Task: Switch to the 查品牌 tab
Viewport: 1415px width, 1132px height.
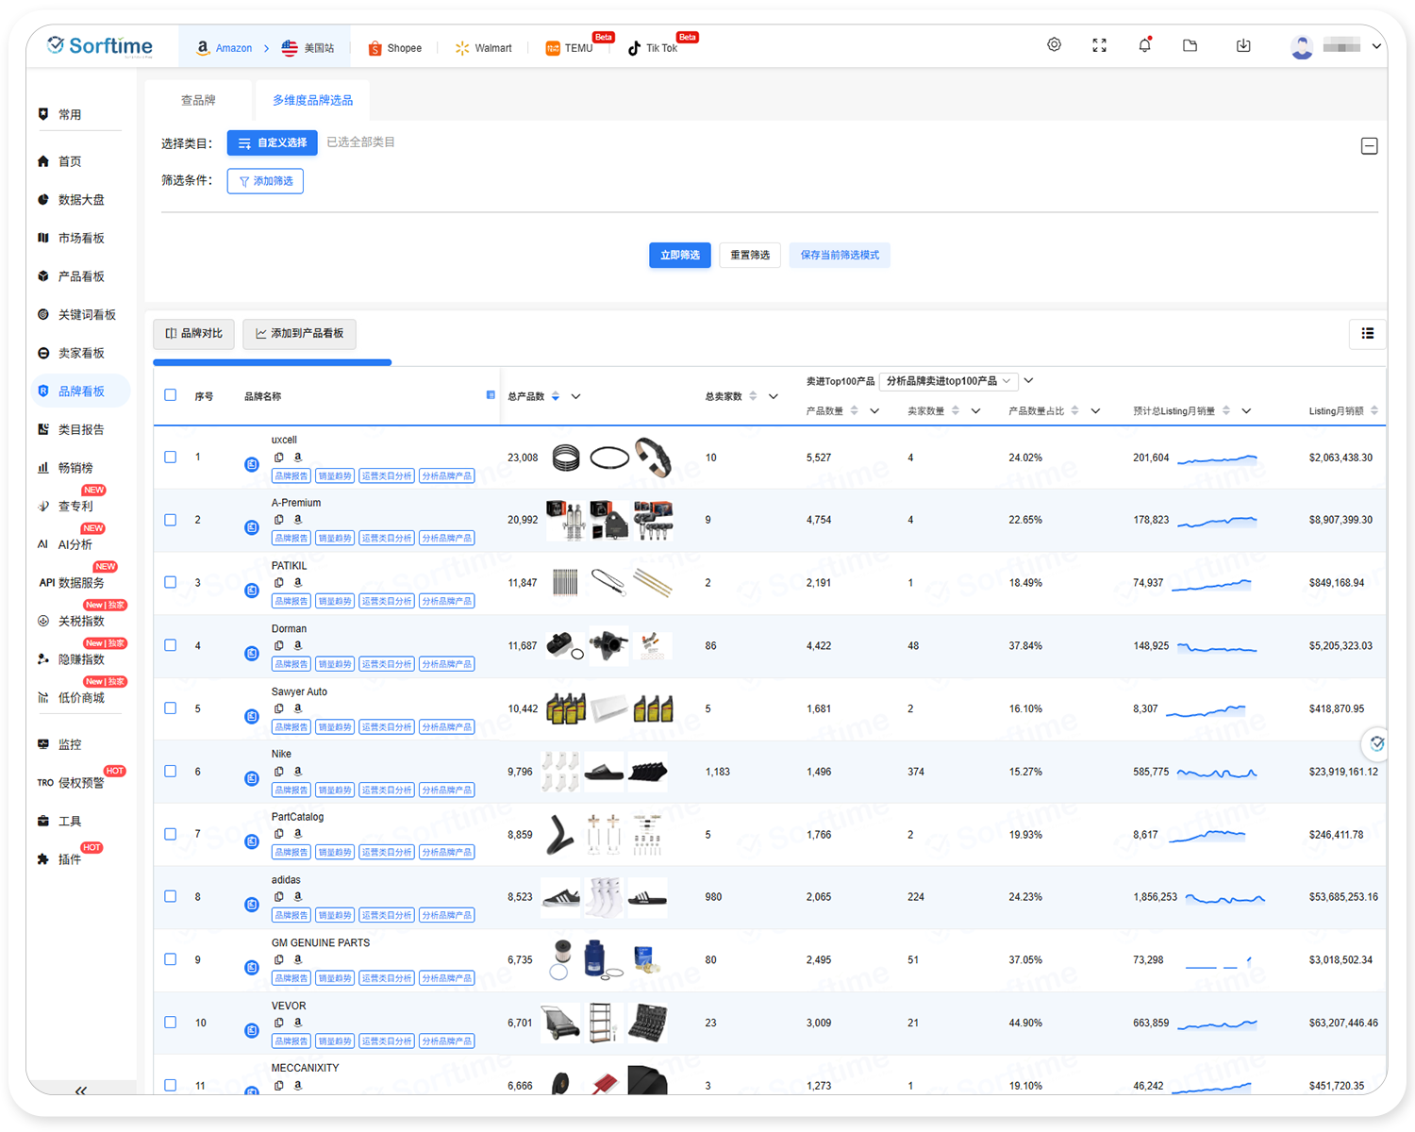Action: coord(198,100)
